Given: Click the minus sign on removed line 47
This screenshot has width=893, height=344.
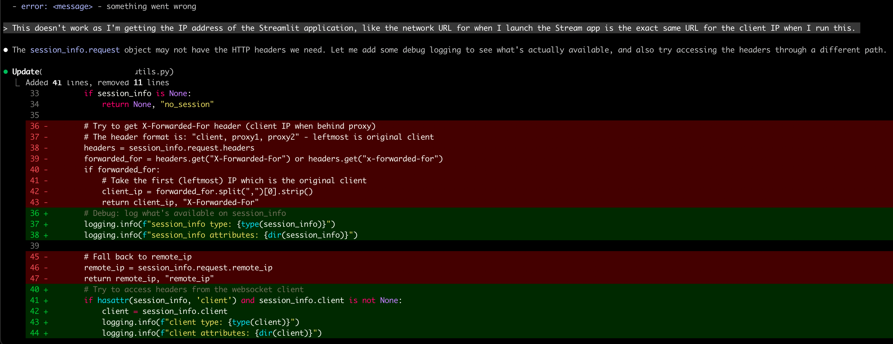Looking at the screenshot, I should pos(46,279).
